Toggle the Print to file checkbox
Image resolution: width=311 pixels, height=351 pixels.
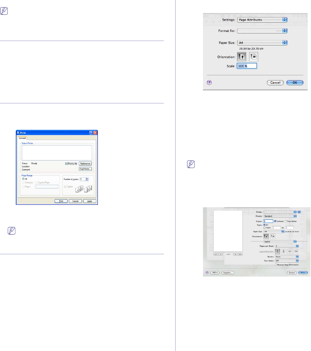tap(67, 164)
